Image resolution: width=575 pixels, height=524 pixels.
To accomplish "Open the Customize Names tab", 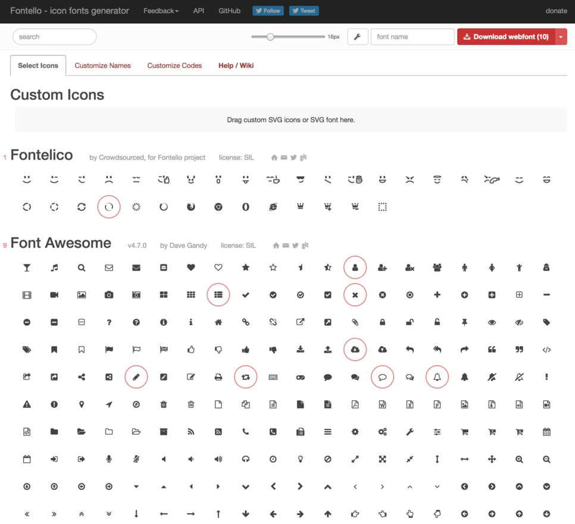I will pyautogui.click(x=102, y=65).
